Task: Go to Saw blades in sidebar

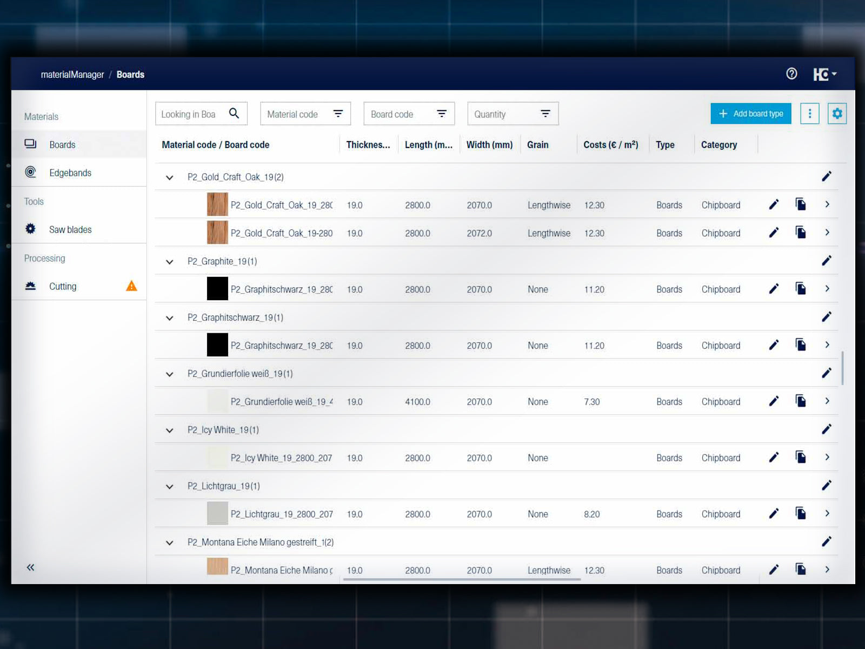Action: click(x=70, y=229)
